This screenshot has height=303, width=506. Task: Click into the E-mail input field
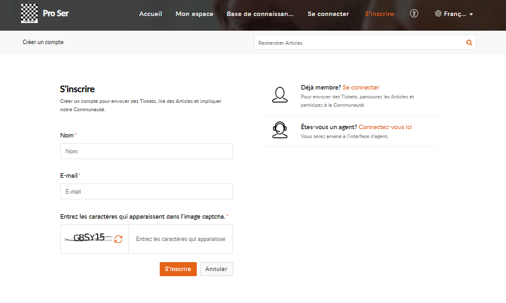tap(146, 192)
